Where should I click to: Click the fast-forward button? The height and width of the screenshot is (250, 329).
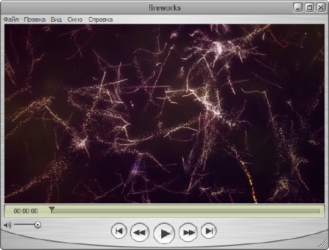pyautogui.click(x=188, y=232)
